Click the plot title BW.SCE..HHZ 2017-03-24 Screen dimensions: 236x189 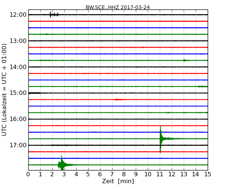[118, 7]
